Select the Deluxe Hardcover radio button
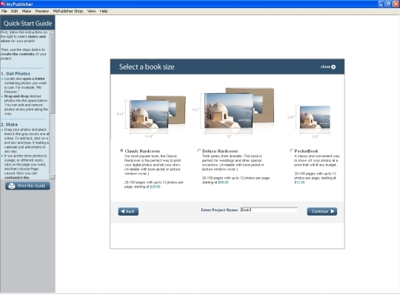The height and width of the screenshot is (308, 400). [x=199, y=151]
